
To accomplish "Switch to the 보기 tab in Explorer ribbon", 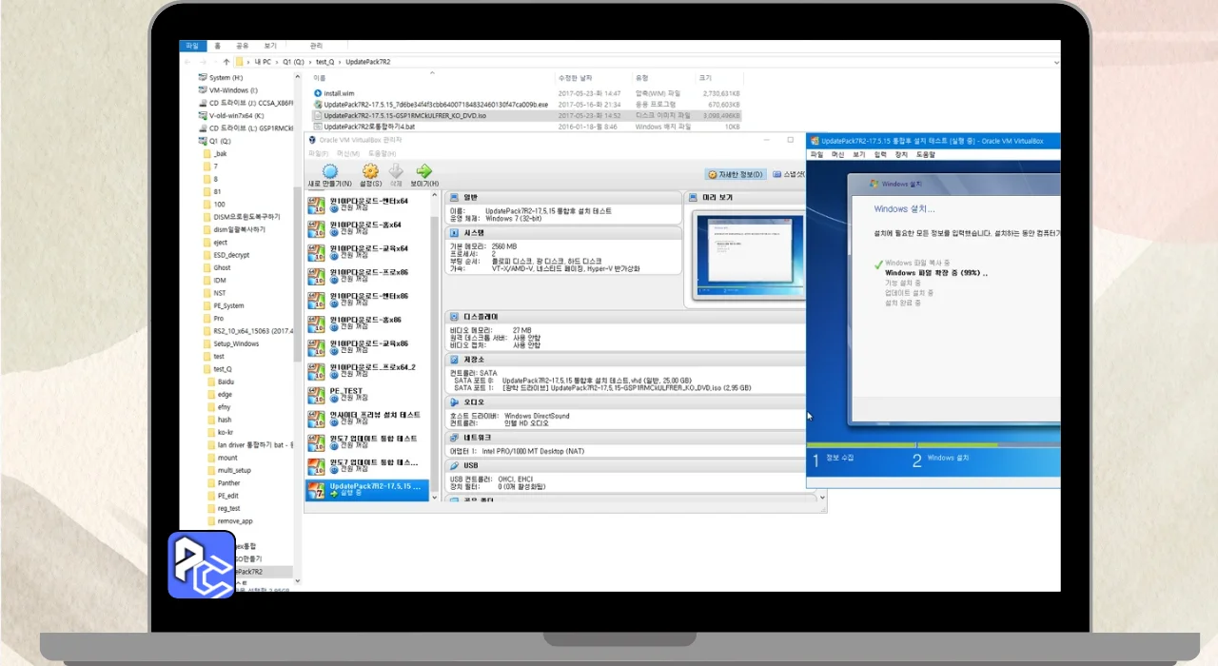I will pos(270,46).
